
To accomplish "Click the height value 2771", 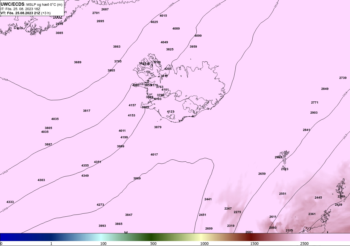I will click(x=315, y=102).
